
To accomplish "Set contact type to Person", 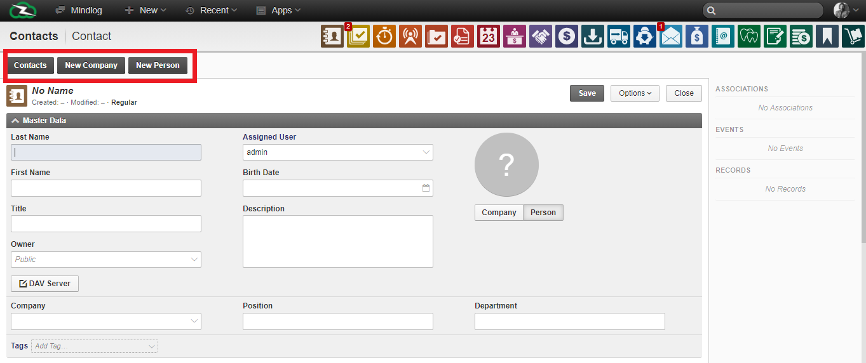I will click(543, 213).
